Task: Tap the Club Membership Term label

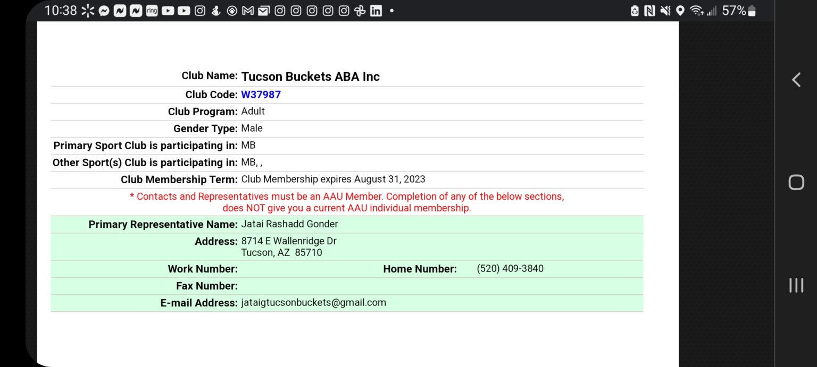Action: [x=179, y=180]
